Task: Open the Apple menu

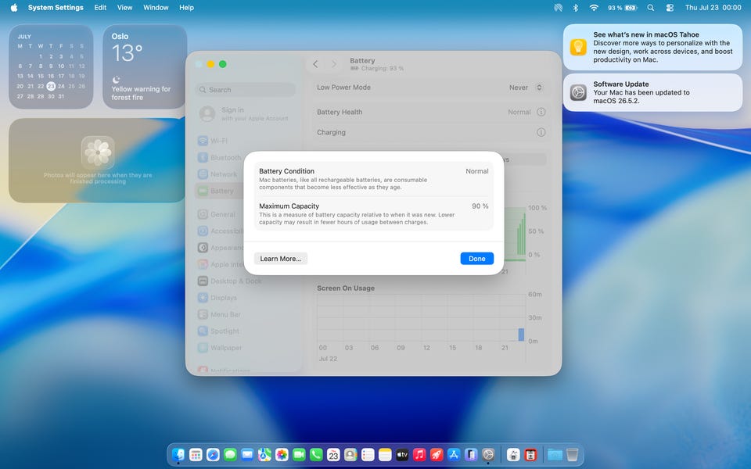Action: tap(14, 8)
